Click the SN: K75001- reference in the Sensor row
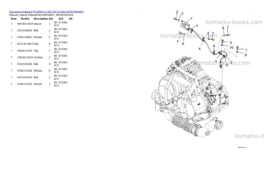Viewport: 264px width, 187px height. [61, 22]
